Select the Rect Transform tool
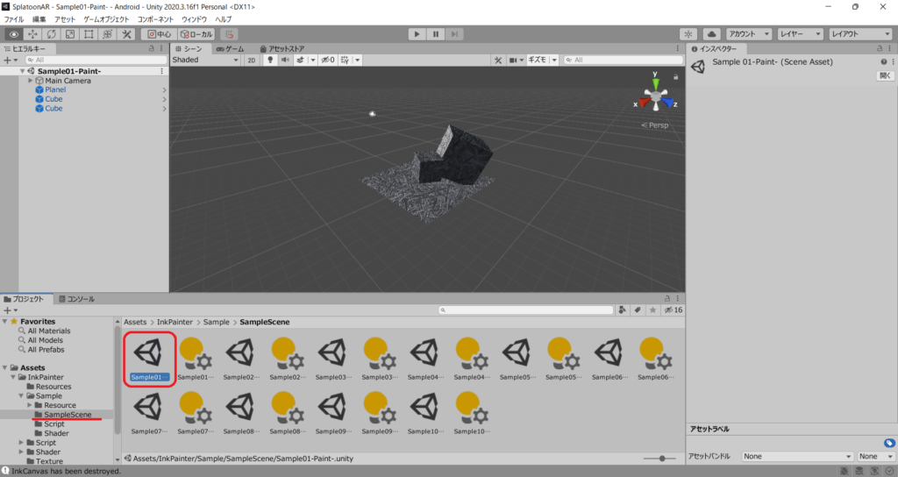The height and width of the screenshot is (477, 898). 89,34
